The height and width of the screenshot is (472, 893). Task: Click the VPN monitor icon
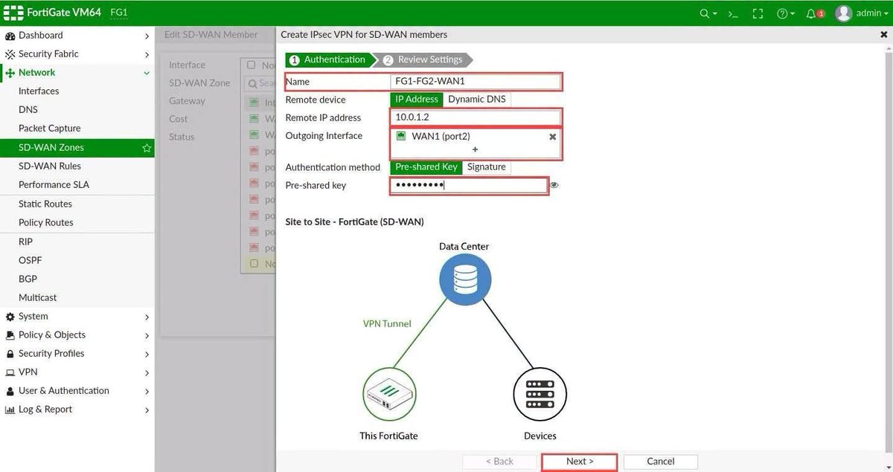click(x=10, y=372)
